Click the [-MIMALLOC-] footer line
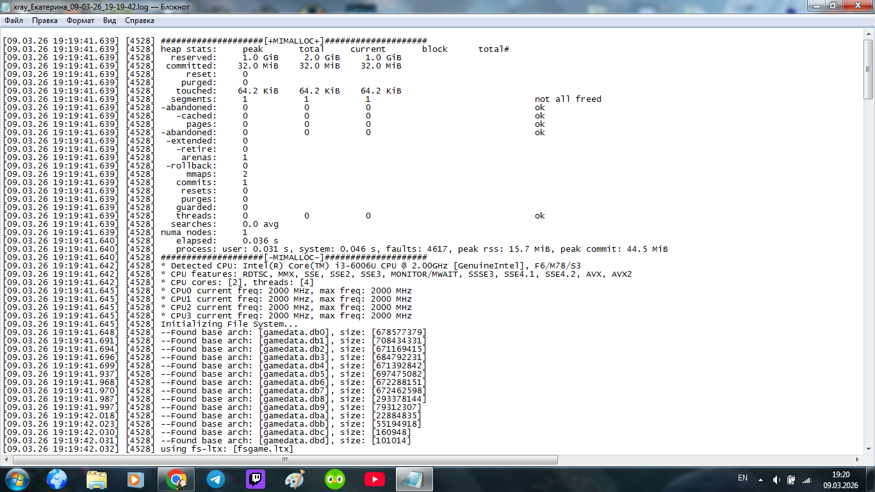Viewport: 875px width, 492px height. click(215, 257)
